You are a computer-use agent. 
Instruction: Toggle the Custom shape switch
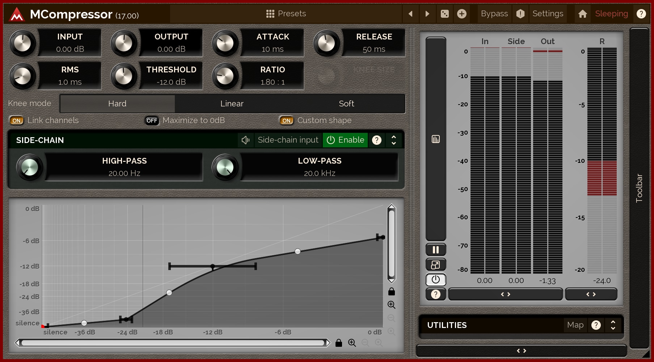click(286, 121)
